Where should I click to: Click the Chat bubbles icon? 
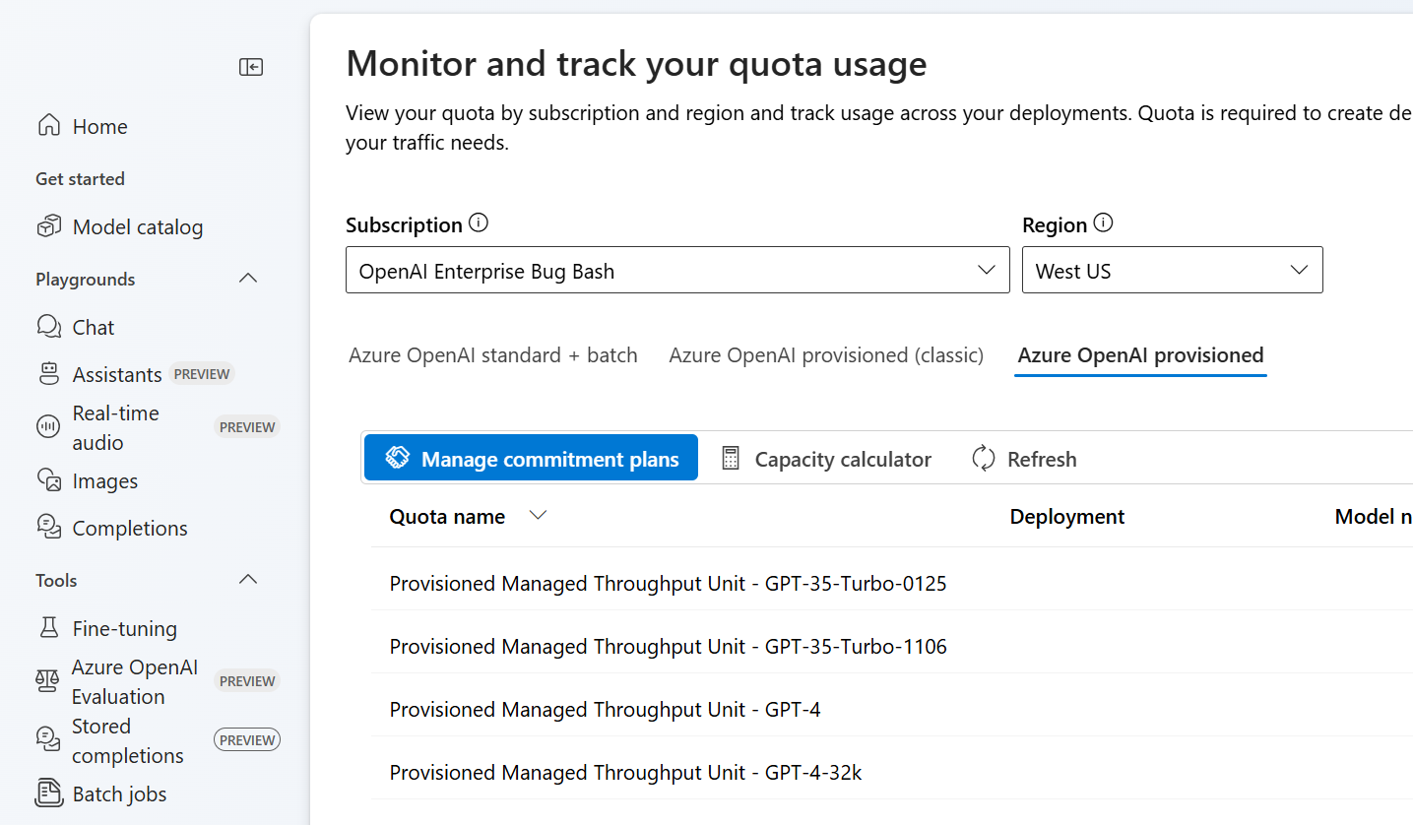pos(48,327)
